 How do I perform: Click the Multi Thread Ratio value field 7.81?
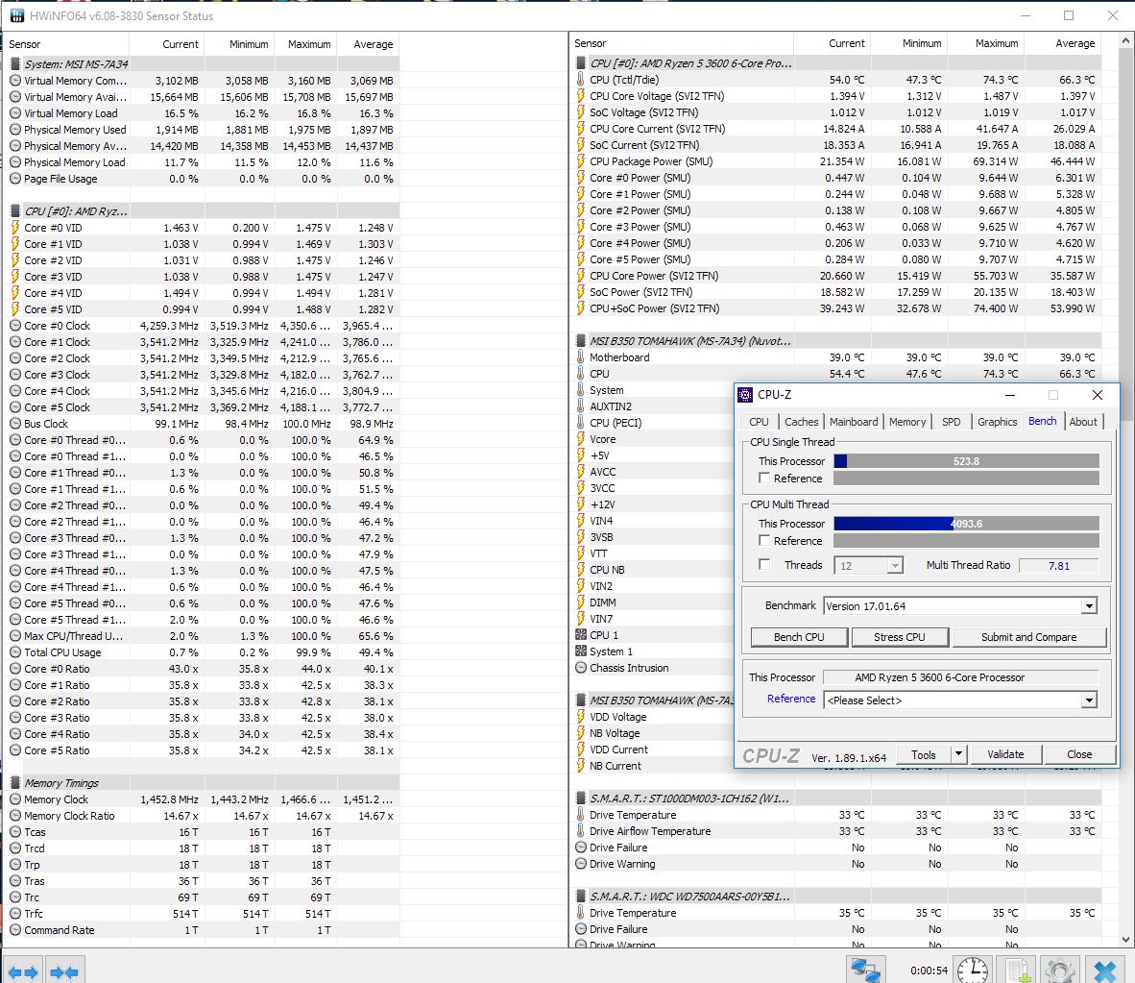click(1058, 566)
